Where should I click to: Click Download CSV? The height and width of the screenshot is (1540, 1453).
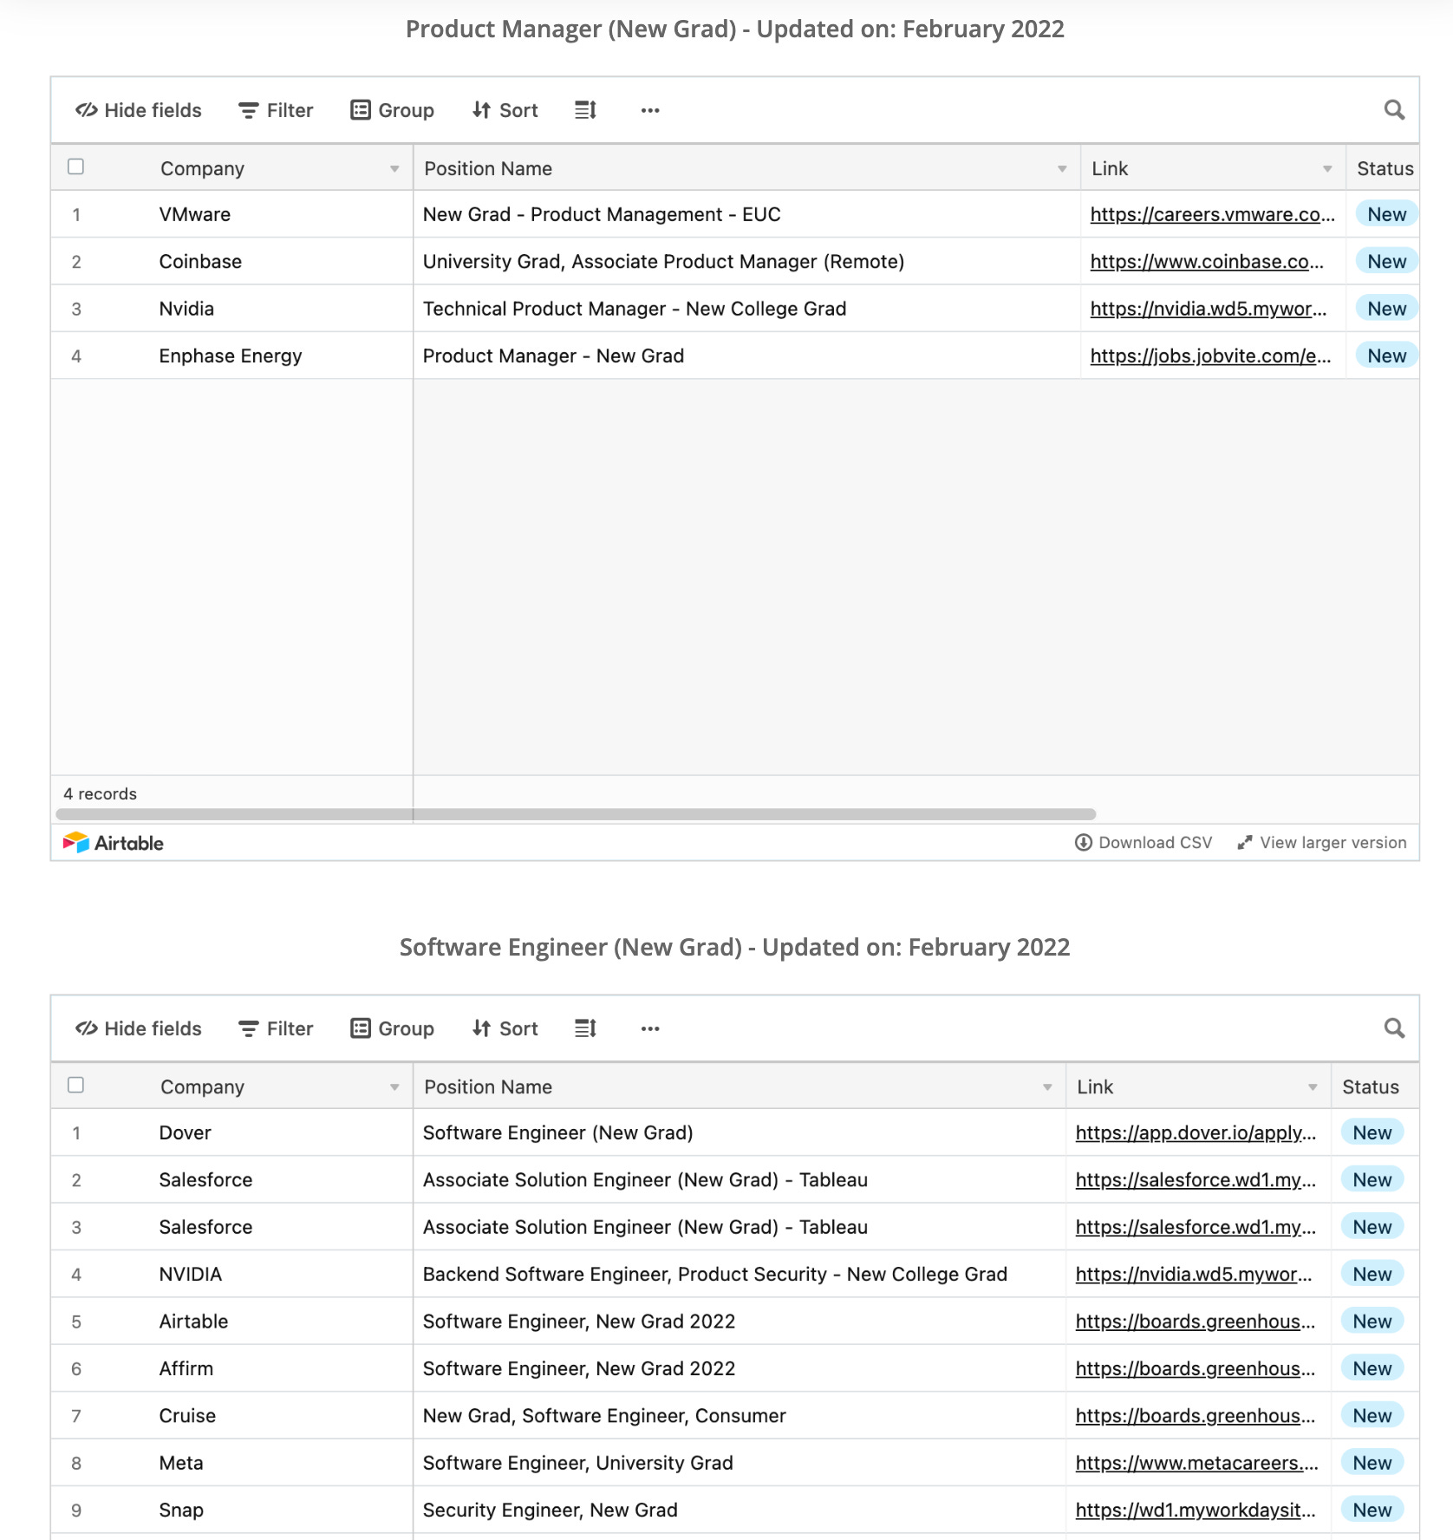click(1144, 843)
